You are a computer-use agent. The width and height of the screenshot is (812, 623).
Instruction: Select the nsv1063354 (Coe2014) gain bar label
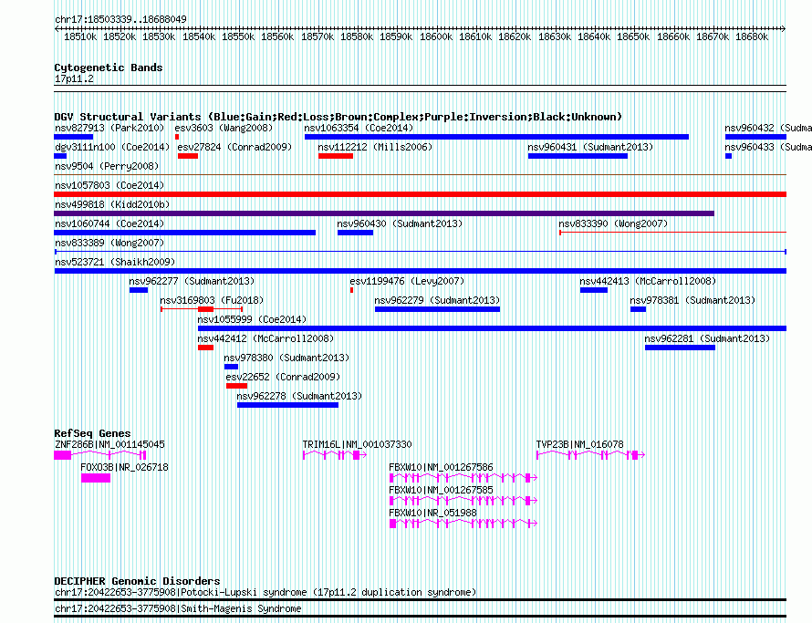point(359,128)
